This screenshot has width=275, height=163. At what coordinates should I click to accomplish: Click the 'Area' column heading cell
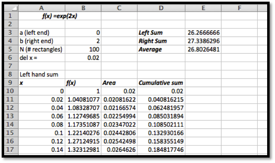click(119, 83)
